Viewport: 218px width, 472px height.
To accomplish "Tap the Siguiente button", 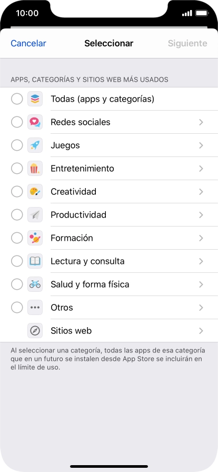I will click(187, 43).
